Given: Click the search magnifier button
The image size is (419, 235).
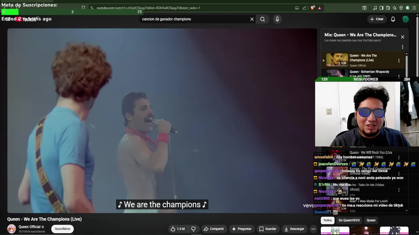Looking at the screenshot, I should pos(263,19).
